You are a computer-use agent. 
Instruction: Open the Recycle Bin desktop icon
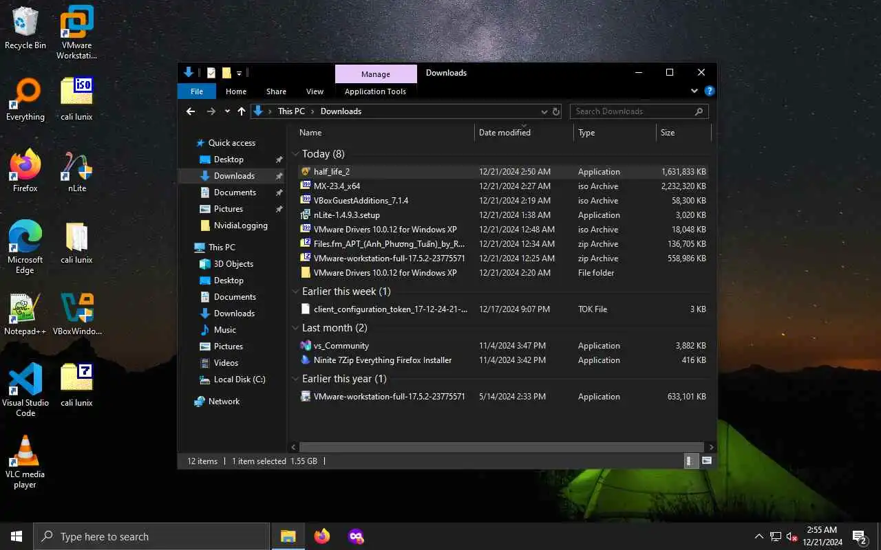(25, 28)
